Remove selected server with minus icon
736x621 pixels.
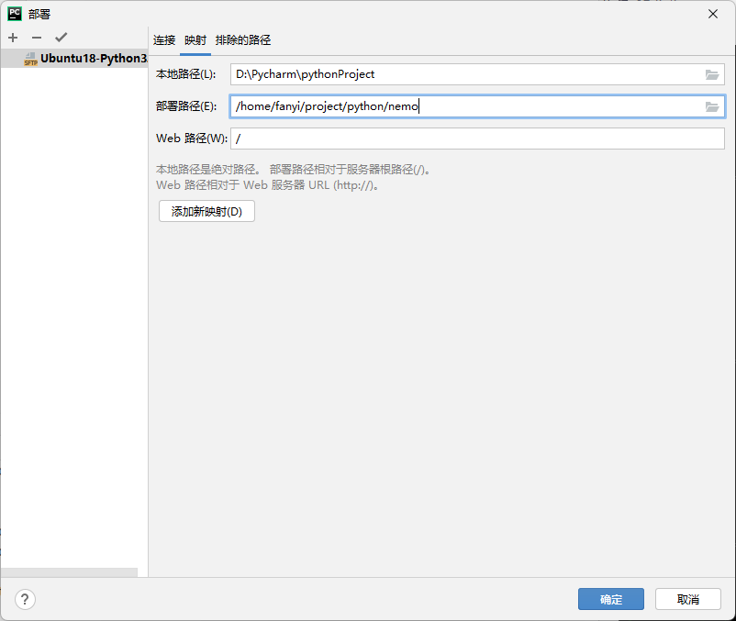click(x=37, y=38)
